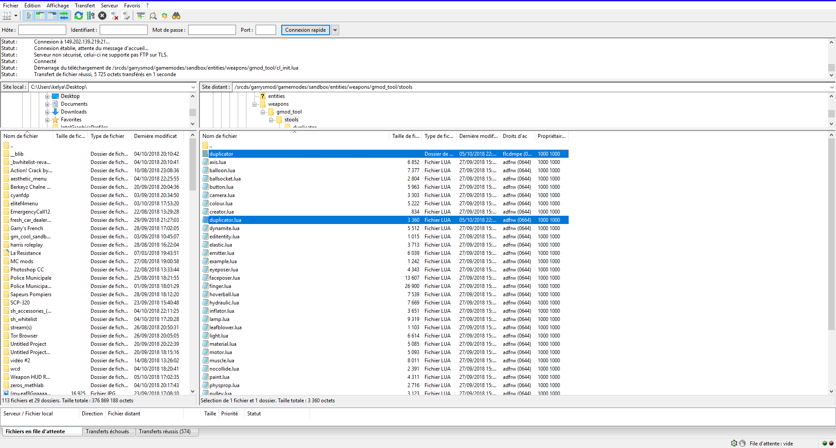
Task: Sort local list by Dernière modification header
Action: coord(157,136)
